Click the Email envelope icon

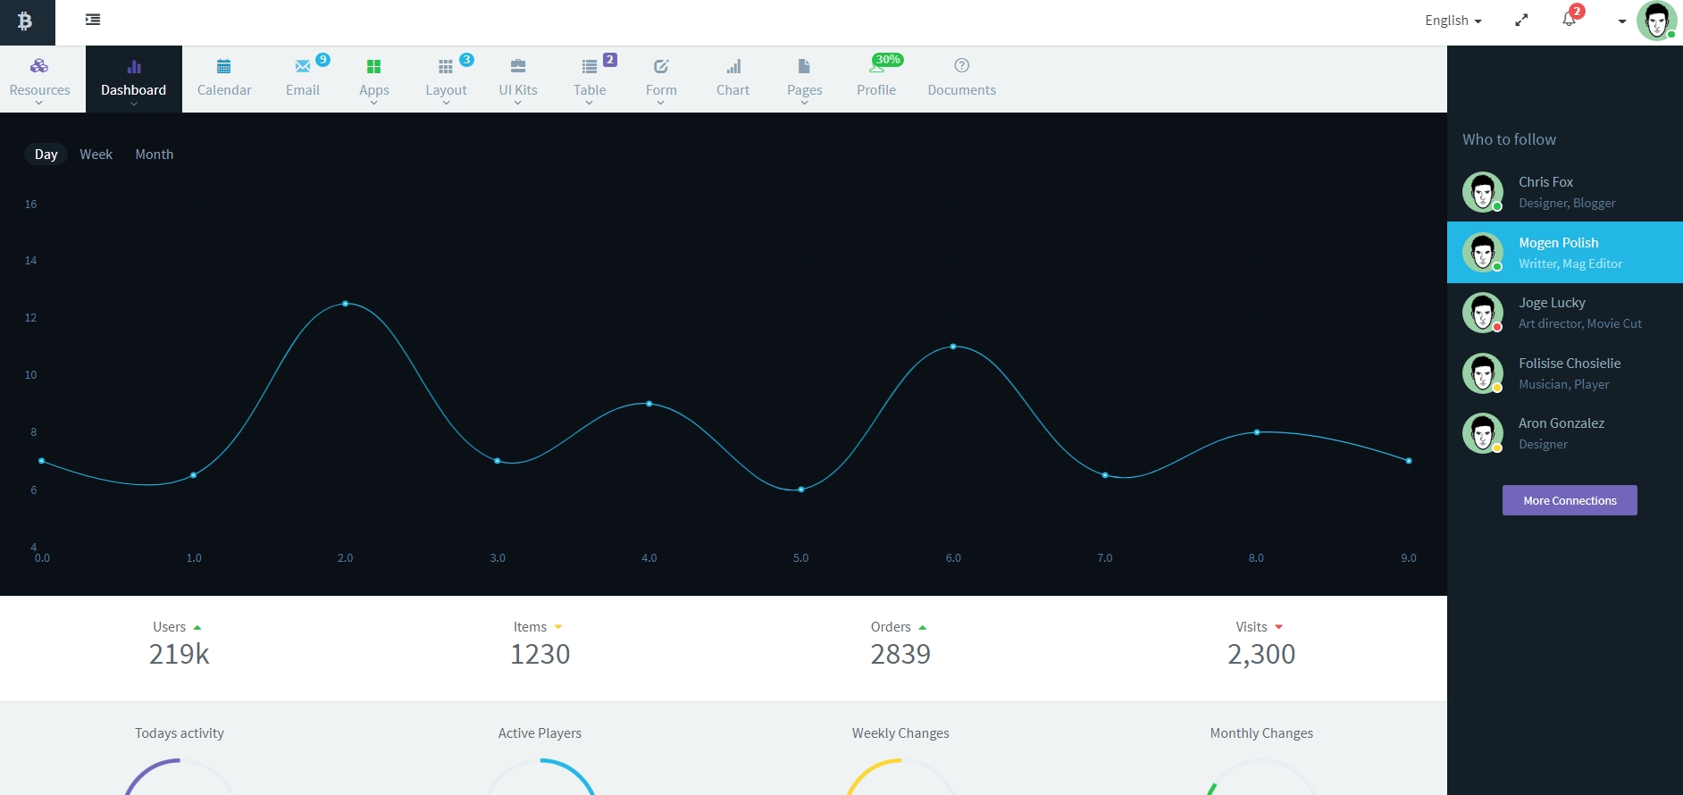[303, 66]
